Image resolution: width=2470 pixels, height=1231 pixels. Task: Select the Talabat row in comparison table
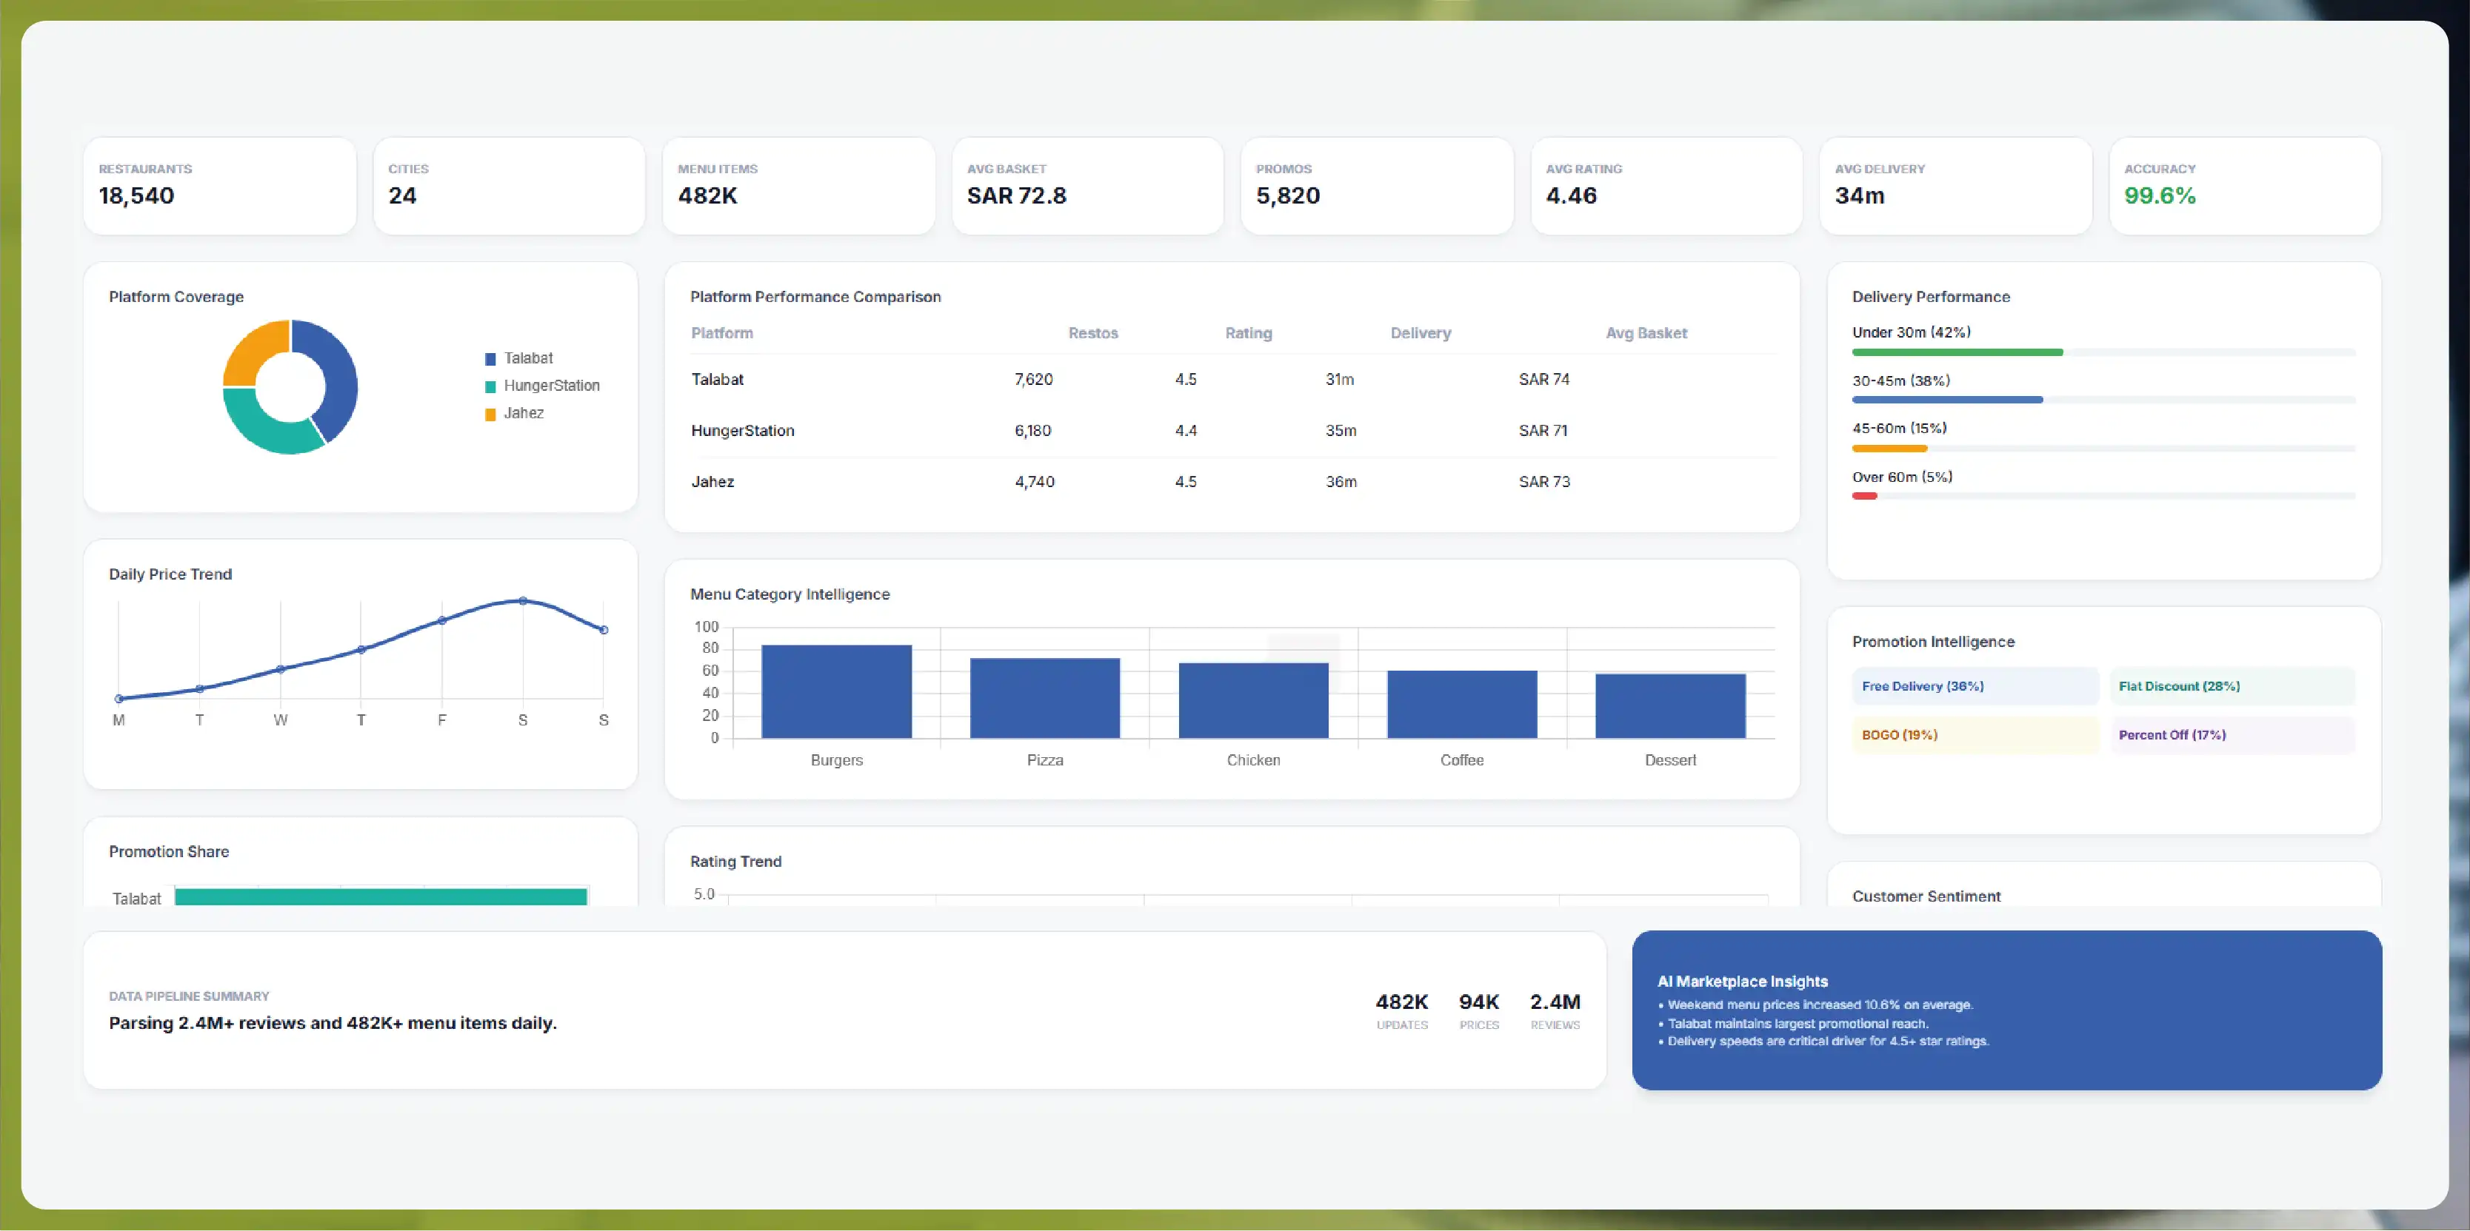tap(1231, 379)
